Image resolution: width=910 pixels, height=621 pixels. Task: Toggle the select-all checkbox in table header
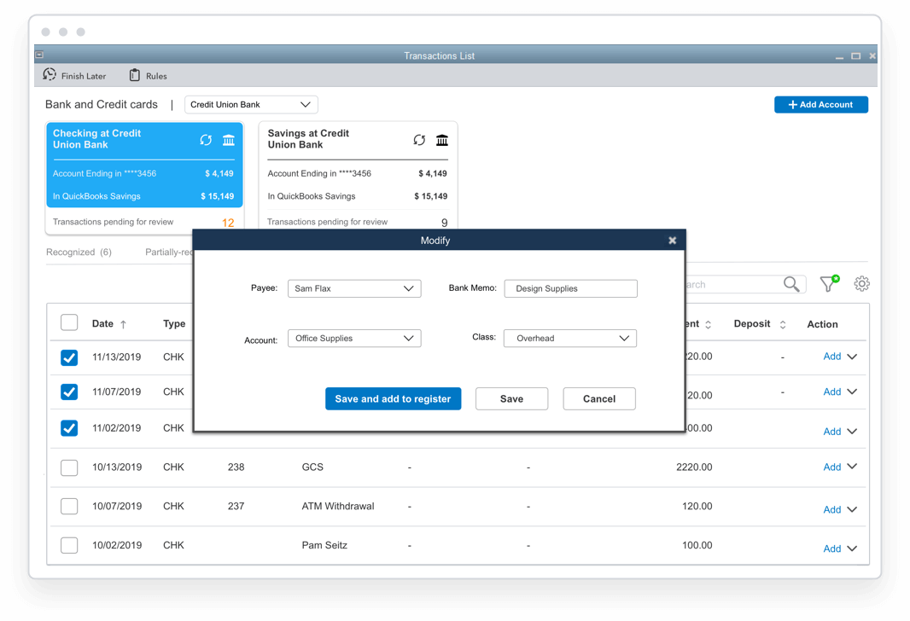pos(69,322)
